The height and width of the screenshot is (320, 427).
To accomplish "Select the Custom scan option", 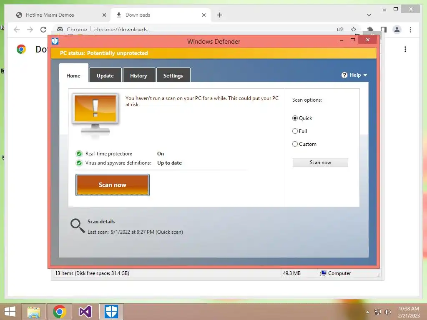I will tap(304, 144).
